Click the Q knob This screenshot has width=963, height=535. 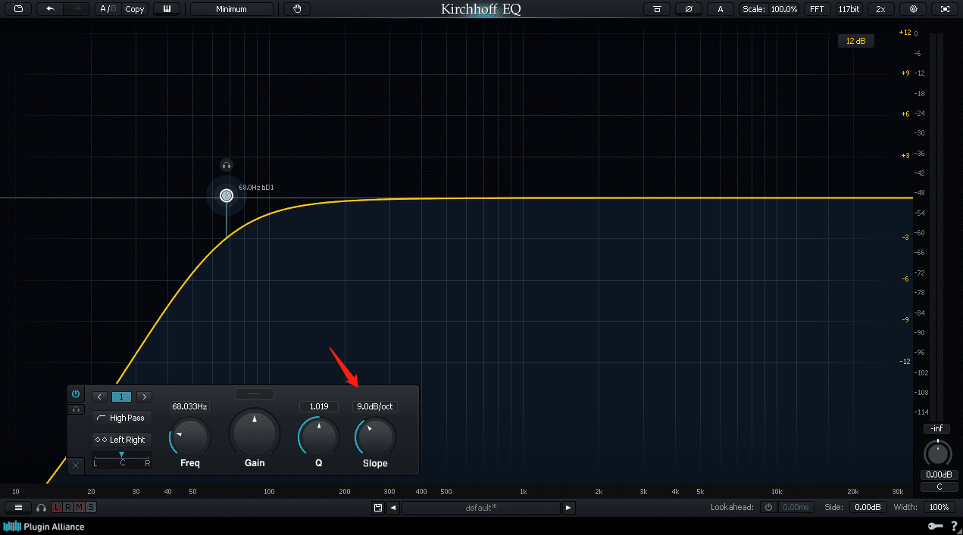(319, 437)
